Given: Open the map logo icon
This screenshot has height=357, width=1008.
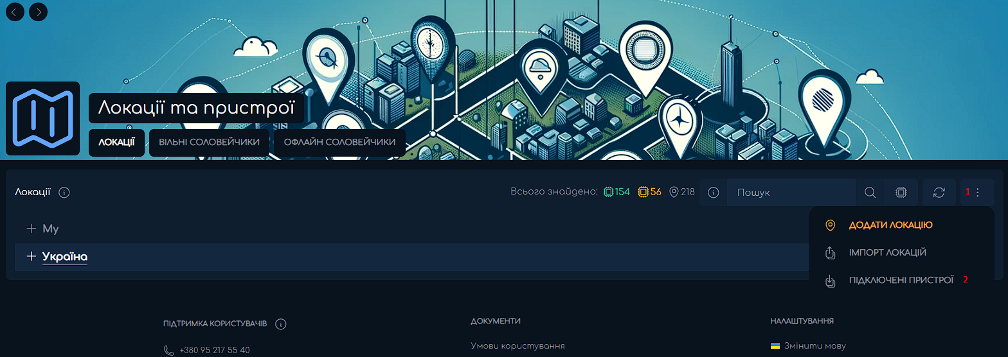Looking at the screenshot, I should [x=42, y=118].
